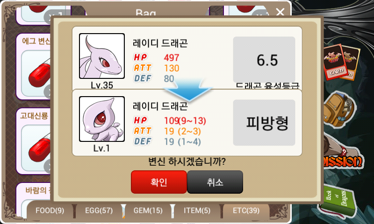Open the FOOD(9) tab
The height and width of the screenshot is (224, 374).
pos(50,210)
